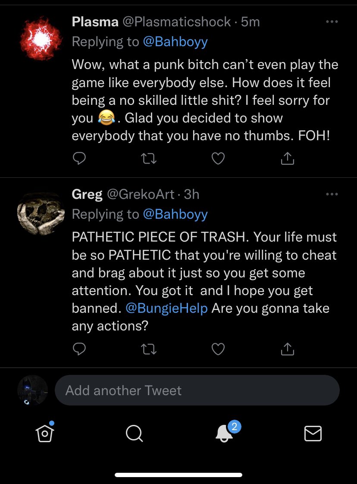View Greg's skull profile picture

tap(41, 213)
